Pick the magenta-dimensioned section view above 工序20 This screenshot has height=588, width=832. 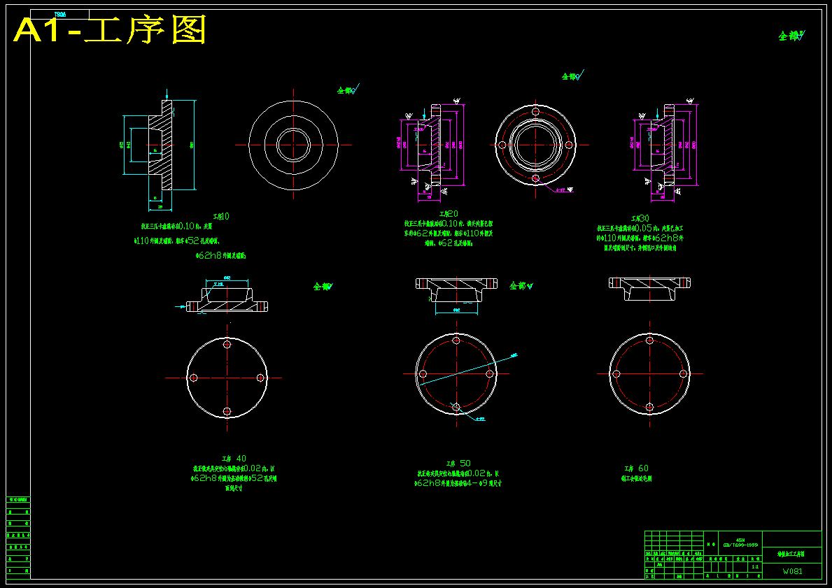click(432, 150)
